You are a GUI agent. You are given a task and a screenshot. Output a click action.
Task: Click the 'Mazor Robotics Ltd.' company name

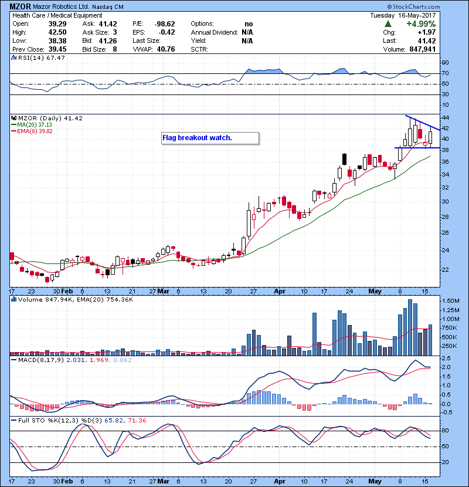[61, 6]
